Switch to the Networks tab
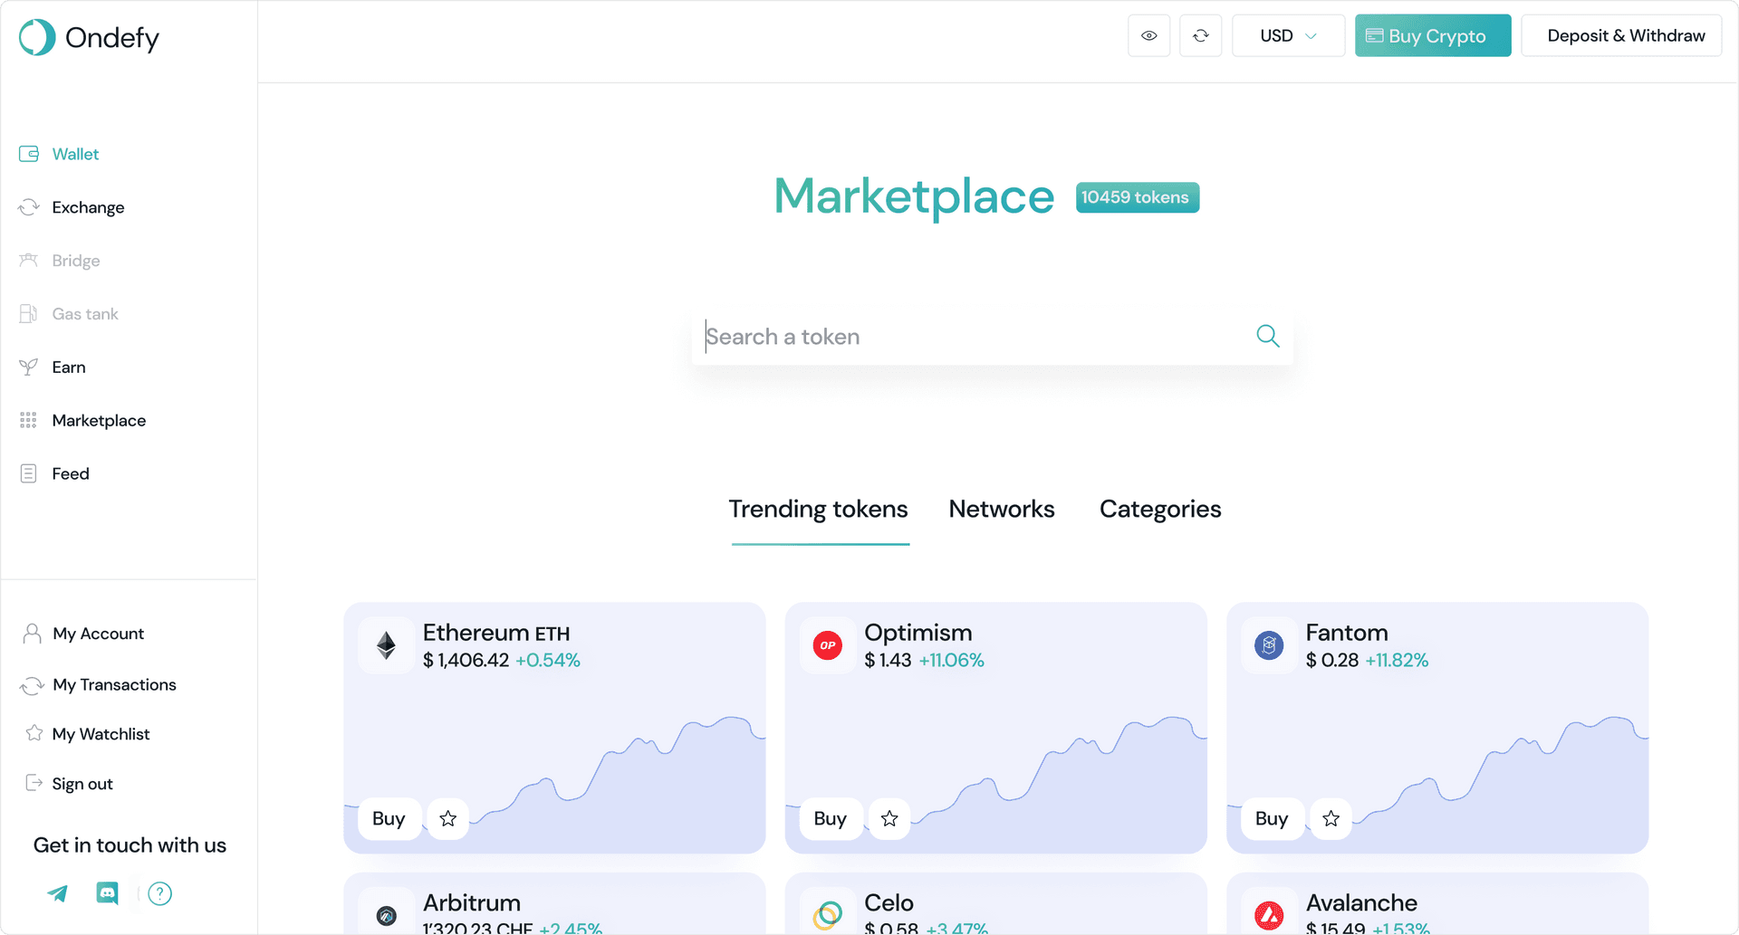The width and height of the screenshot is (1739, 935). pos(1002,510)
